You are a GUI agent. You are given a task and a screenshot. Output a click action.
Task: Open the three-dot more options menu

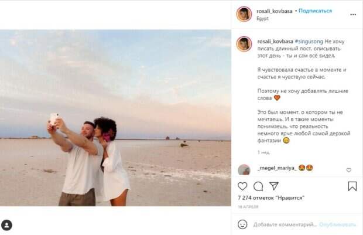[x=353, y=15]
